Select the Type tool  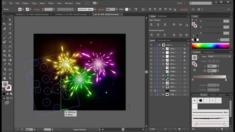click(x=10, y=29)
